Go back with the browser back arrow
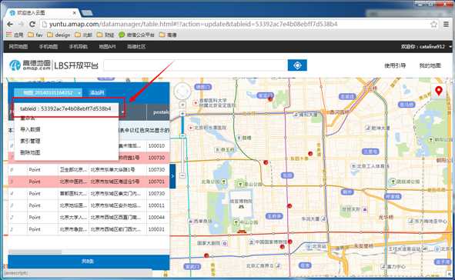Screen dimensions: 455x280 point(10,24)
